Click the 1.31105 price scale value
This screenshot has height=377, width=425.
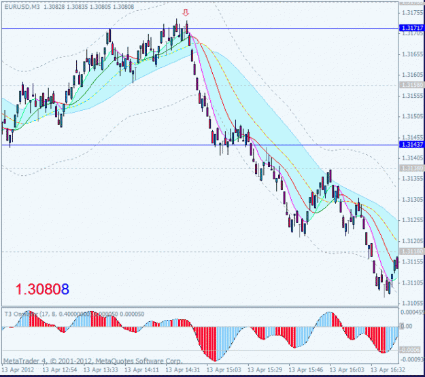coord(413,283)
